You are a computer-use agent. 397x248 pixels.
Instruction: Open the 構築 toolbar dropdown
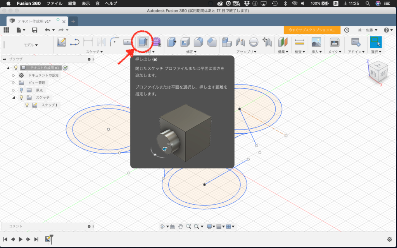point(283,52)
